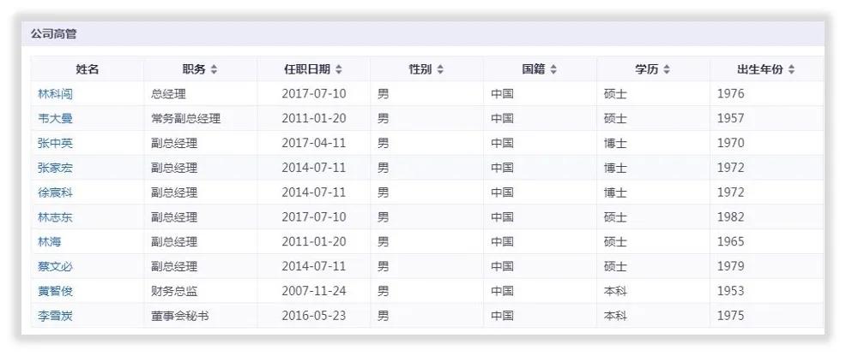Viewport: 846px width, 356px height.
Task: Select date 2017-04-11 cell
Action: [x=314, y=144]
